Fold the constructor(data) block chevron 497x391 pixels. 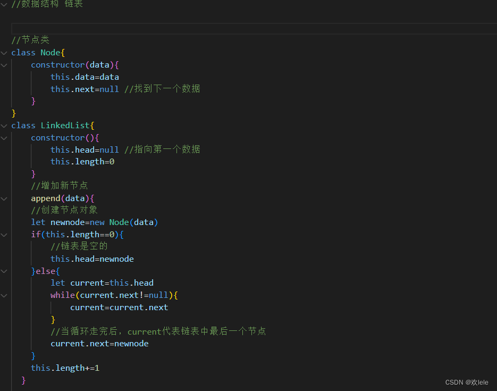click(4, 65)
